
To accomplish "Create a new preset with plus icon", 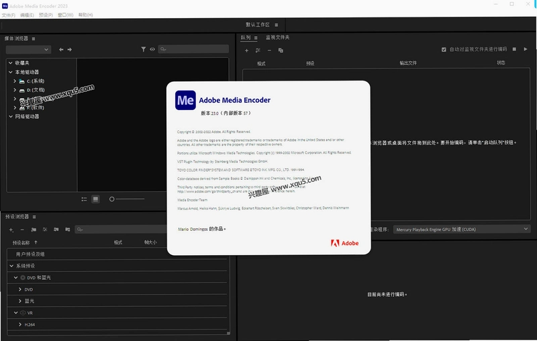I will click(x=11, y=230).
